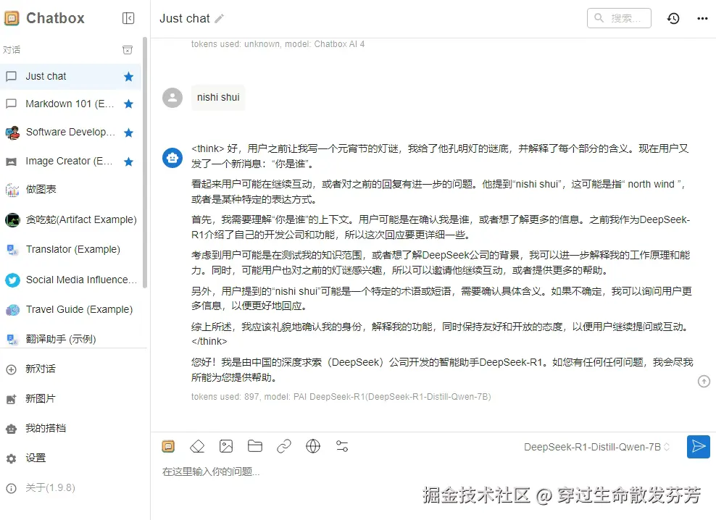Unstar the Markdown 101 conversation
716x520 pixels.
point(129,104)
